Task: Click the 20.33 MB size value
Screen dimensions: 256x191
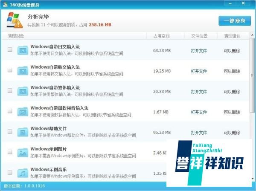Action: point(162,92)
